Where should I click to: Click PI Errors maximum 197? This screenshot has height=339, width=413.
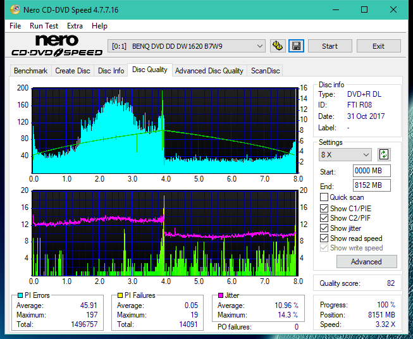click(x=92, y=315)
